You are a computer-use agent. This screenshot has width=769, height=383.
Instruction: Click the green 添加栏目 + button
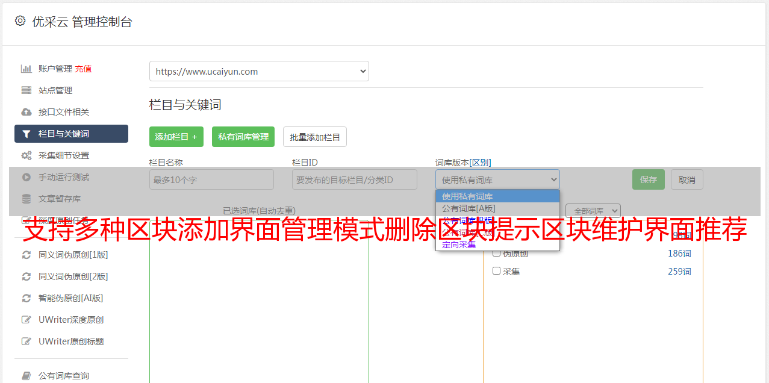176,137
